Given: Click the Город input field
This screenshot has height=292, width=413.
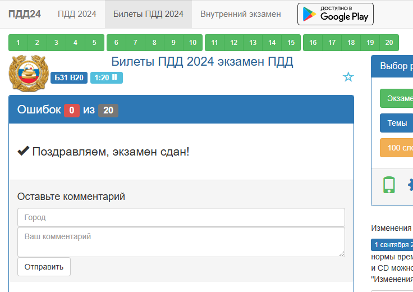Looking at the screenshot, I should coord(181,217).
